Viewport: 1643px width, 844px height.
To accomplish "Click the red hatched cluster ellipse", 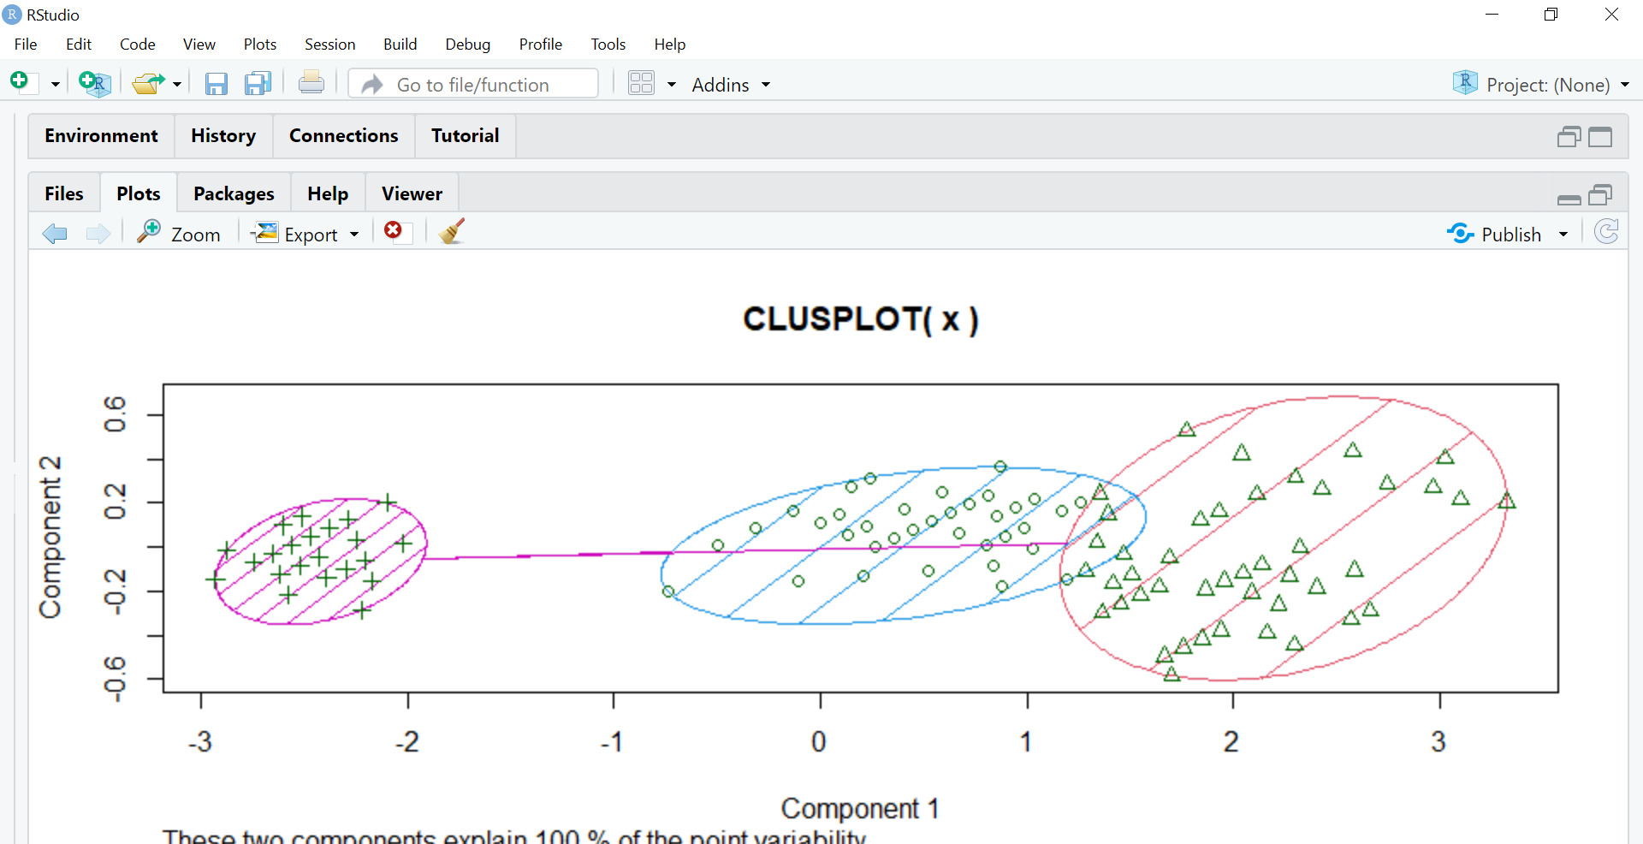I will tap(1284, 538).
